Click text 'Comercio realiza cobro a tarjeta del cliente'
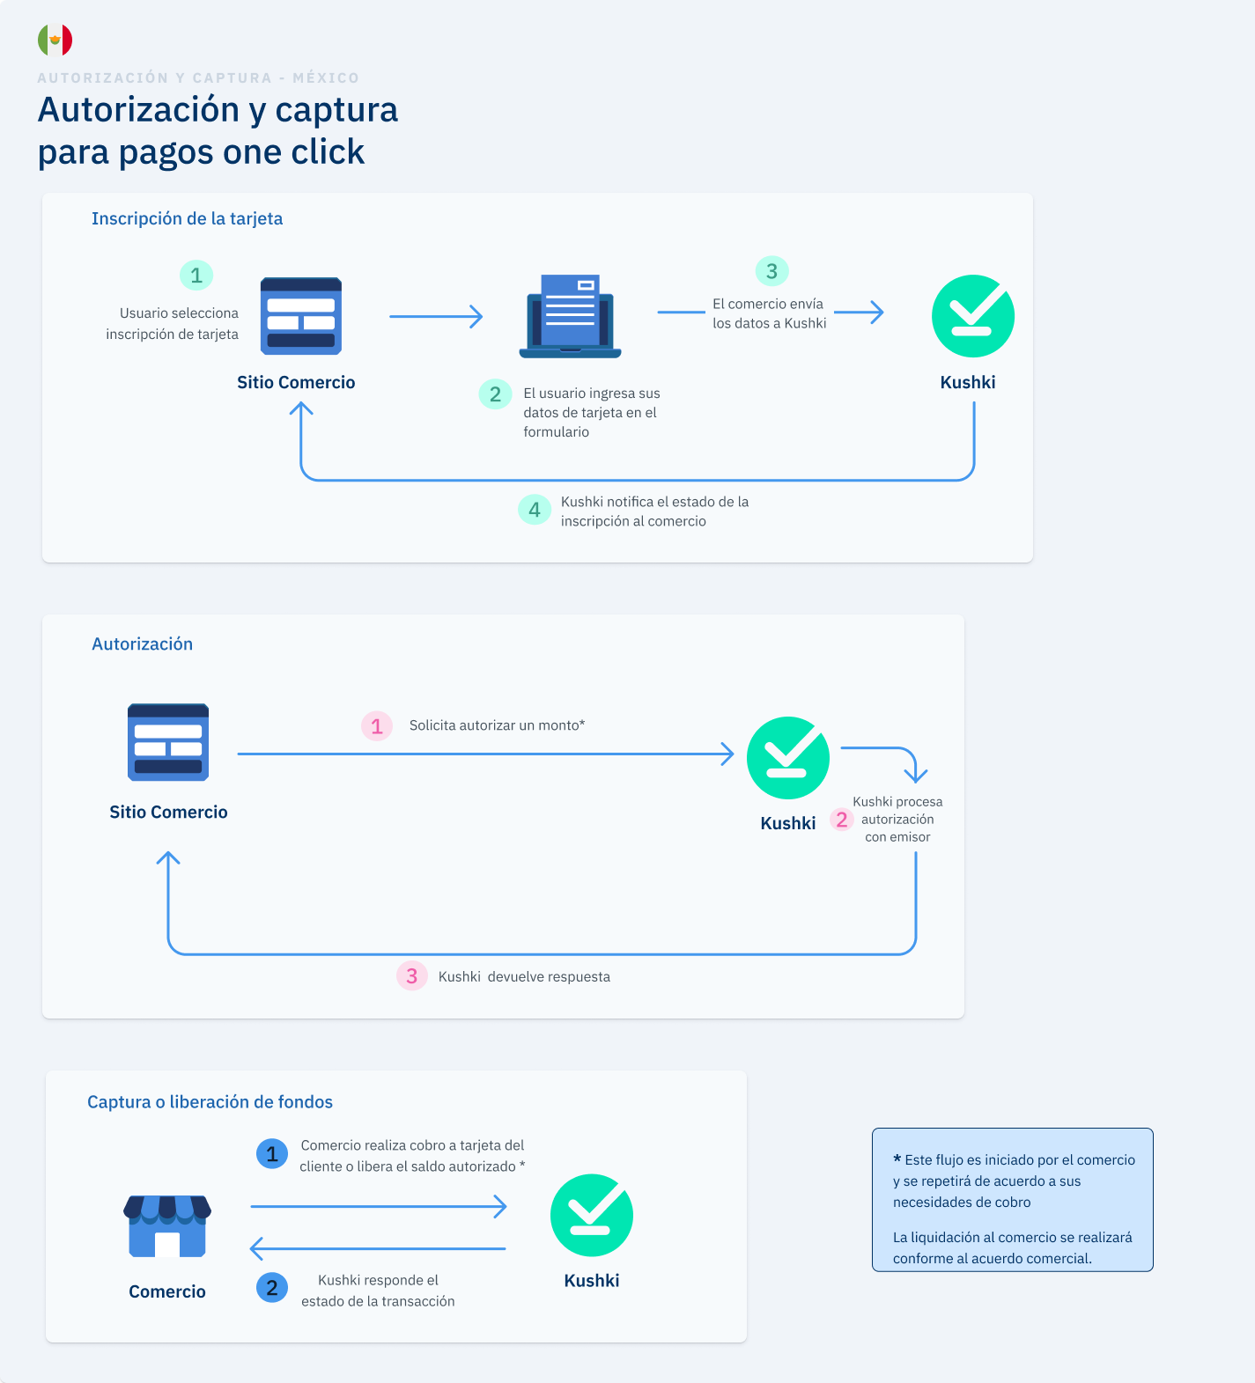 [412, 1156]
